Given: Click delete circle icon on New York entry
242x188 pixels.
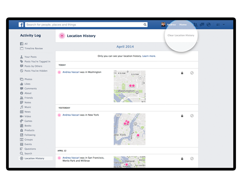Looking at the screenshot, I should click(192, 116).
